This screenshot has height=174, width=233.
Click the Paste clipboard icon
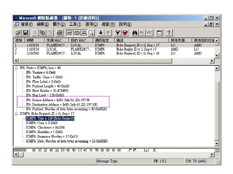pos(50,33)
